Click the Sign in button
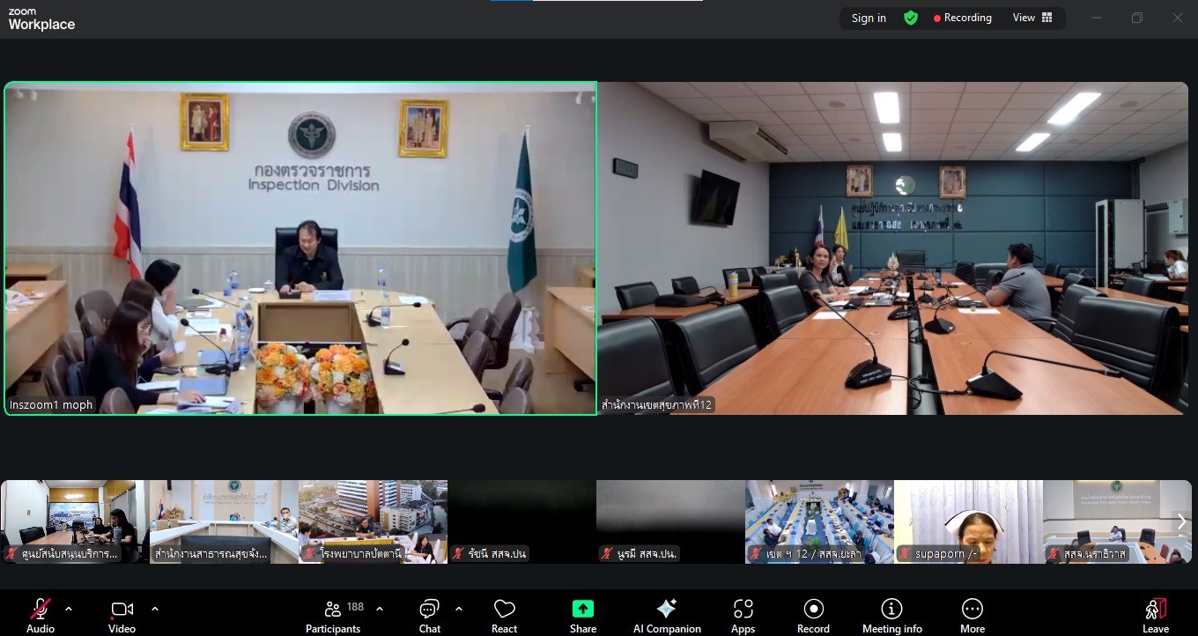This screenshot has width=1198, height=636. tap(869, 18)
